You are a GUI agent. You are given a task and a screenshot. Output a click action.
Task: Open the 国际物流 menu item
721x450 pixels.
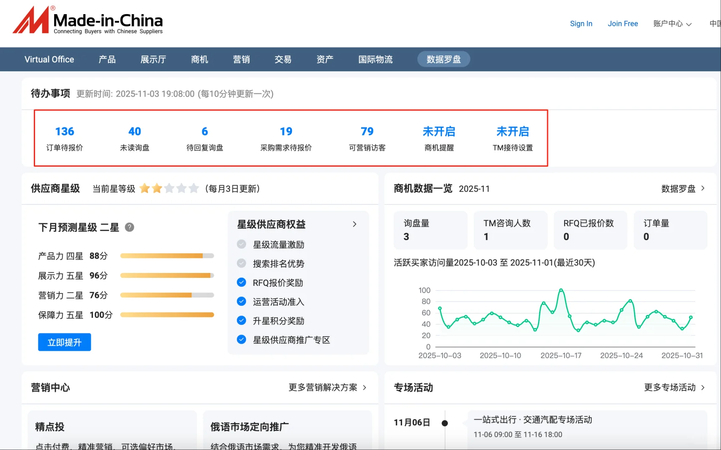pyautogui.click(x=375, y=59)
